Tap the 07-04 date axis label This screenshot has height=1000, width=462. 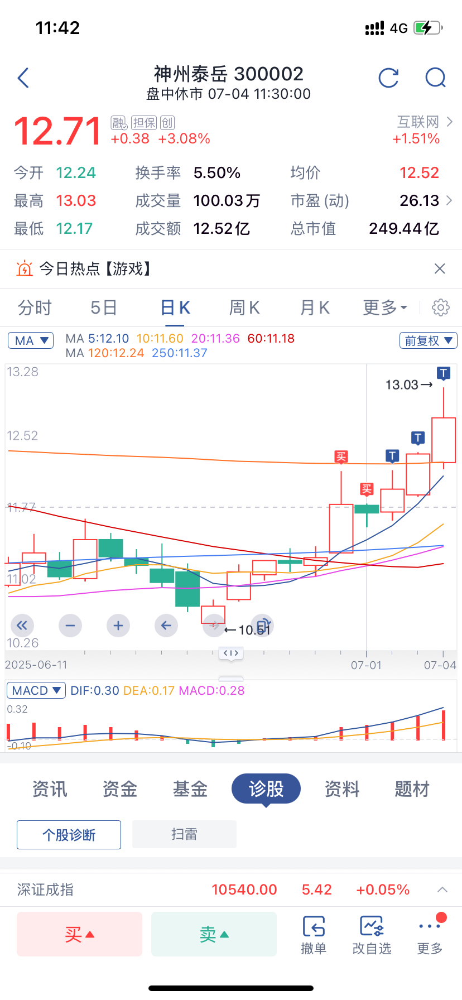click(x=440, y=665)
